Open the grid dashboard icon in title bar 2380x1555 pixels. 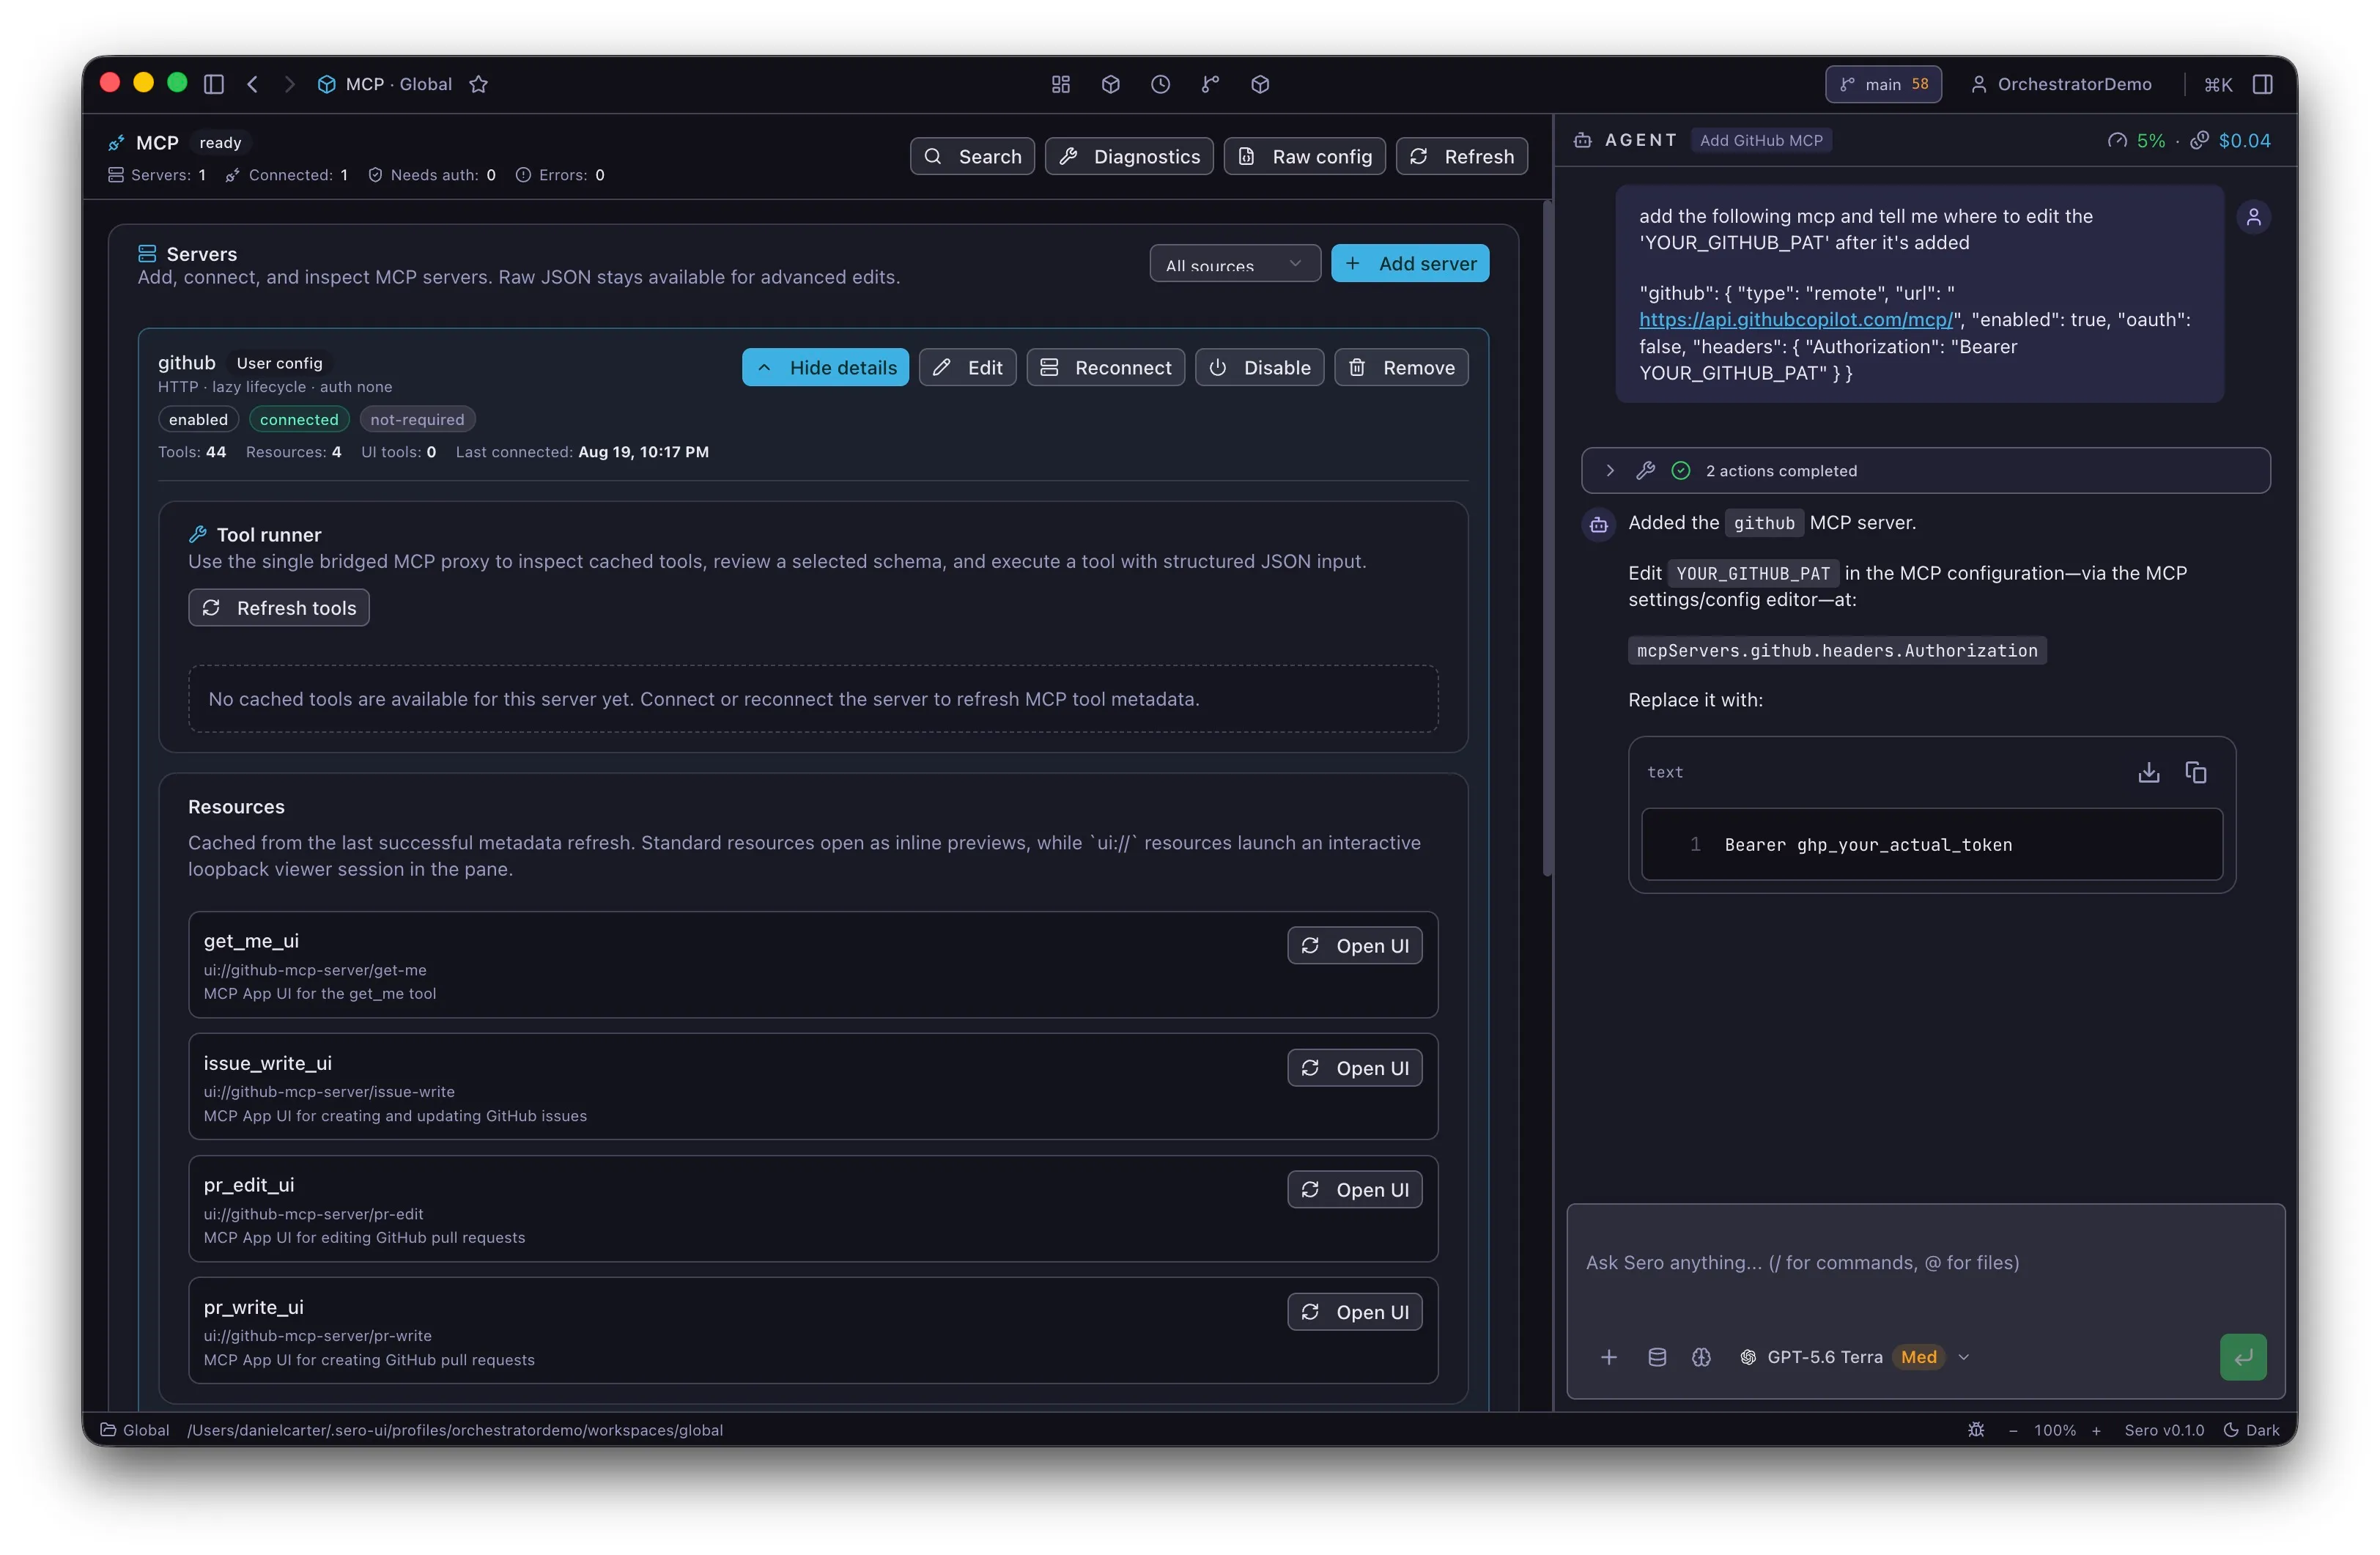pos(1061,84)
